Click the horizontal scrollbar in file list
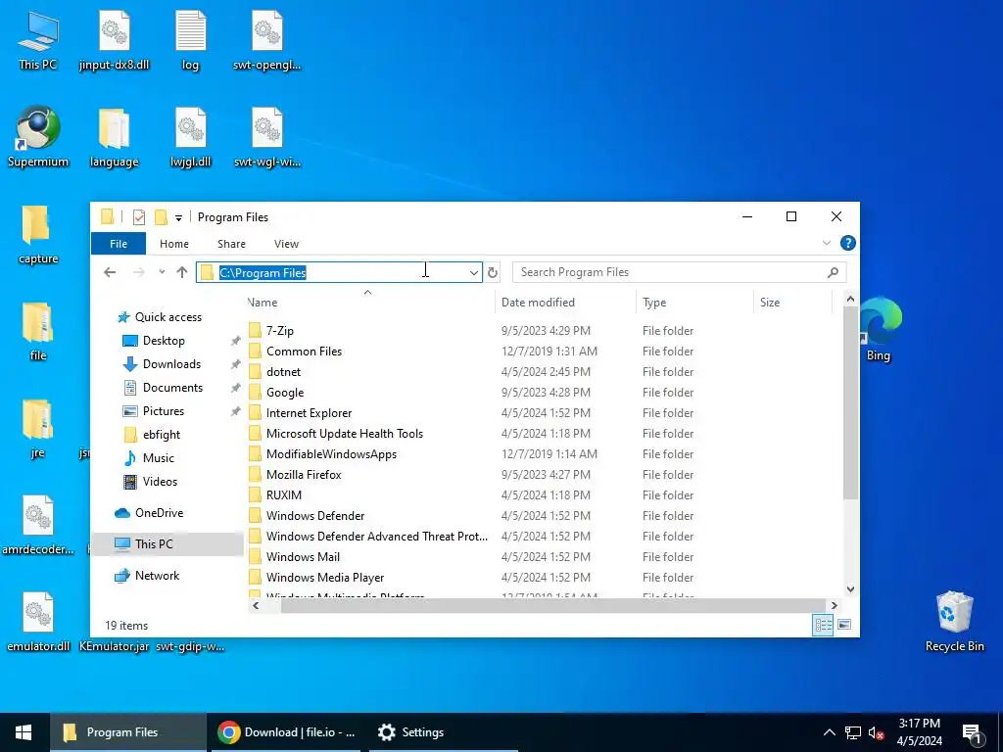 tap(553, 605)
